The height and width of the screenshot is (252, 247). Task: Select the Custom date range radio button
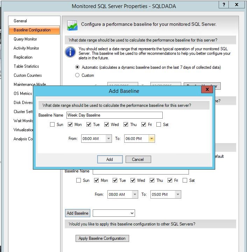point(77,75)
